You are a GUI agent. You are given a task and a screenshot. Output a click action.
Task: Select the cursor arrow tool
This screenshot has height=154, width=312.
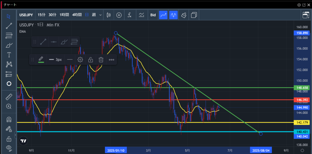(x=9, y=16)
